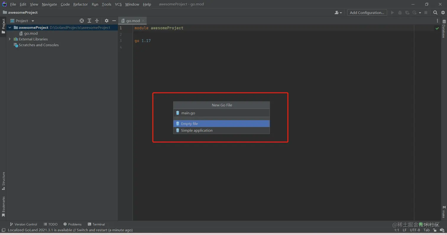Toggle the read-only lock icon in status bar
This screenshot has width=447, height=235.
point(435,230)
